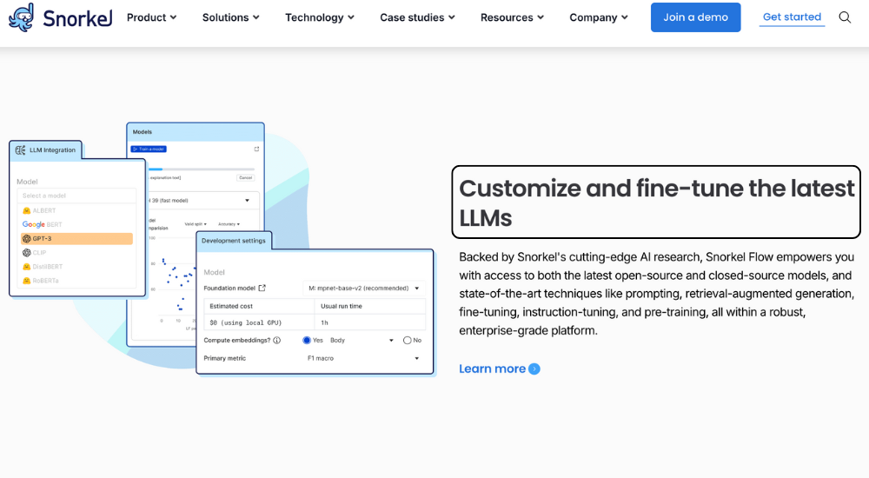Open the Technology menu
The width and height of the screenshot is (869, 478).
[x=320, y=17]
